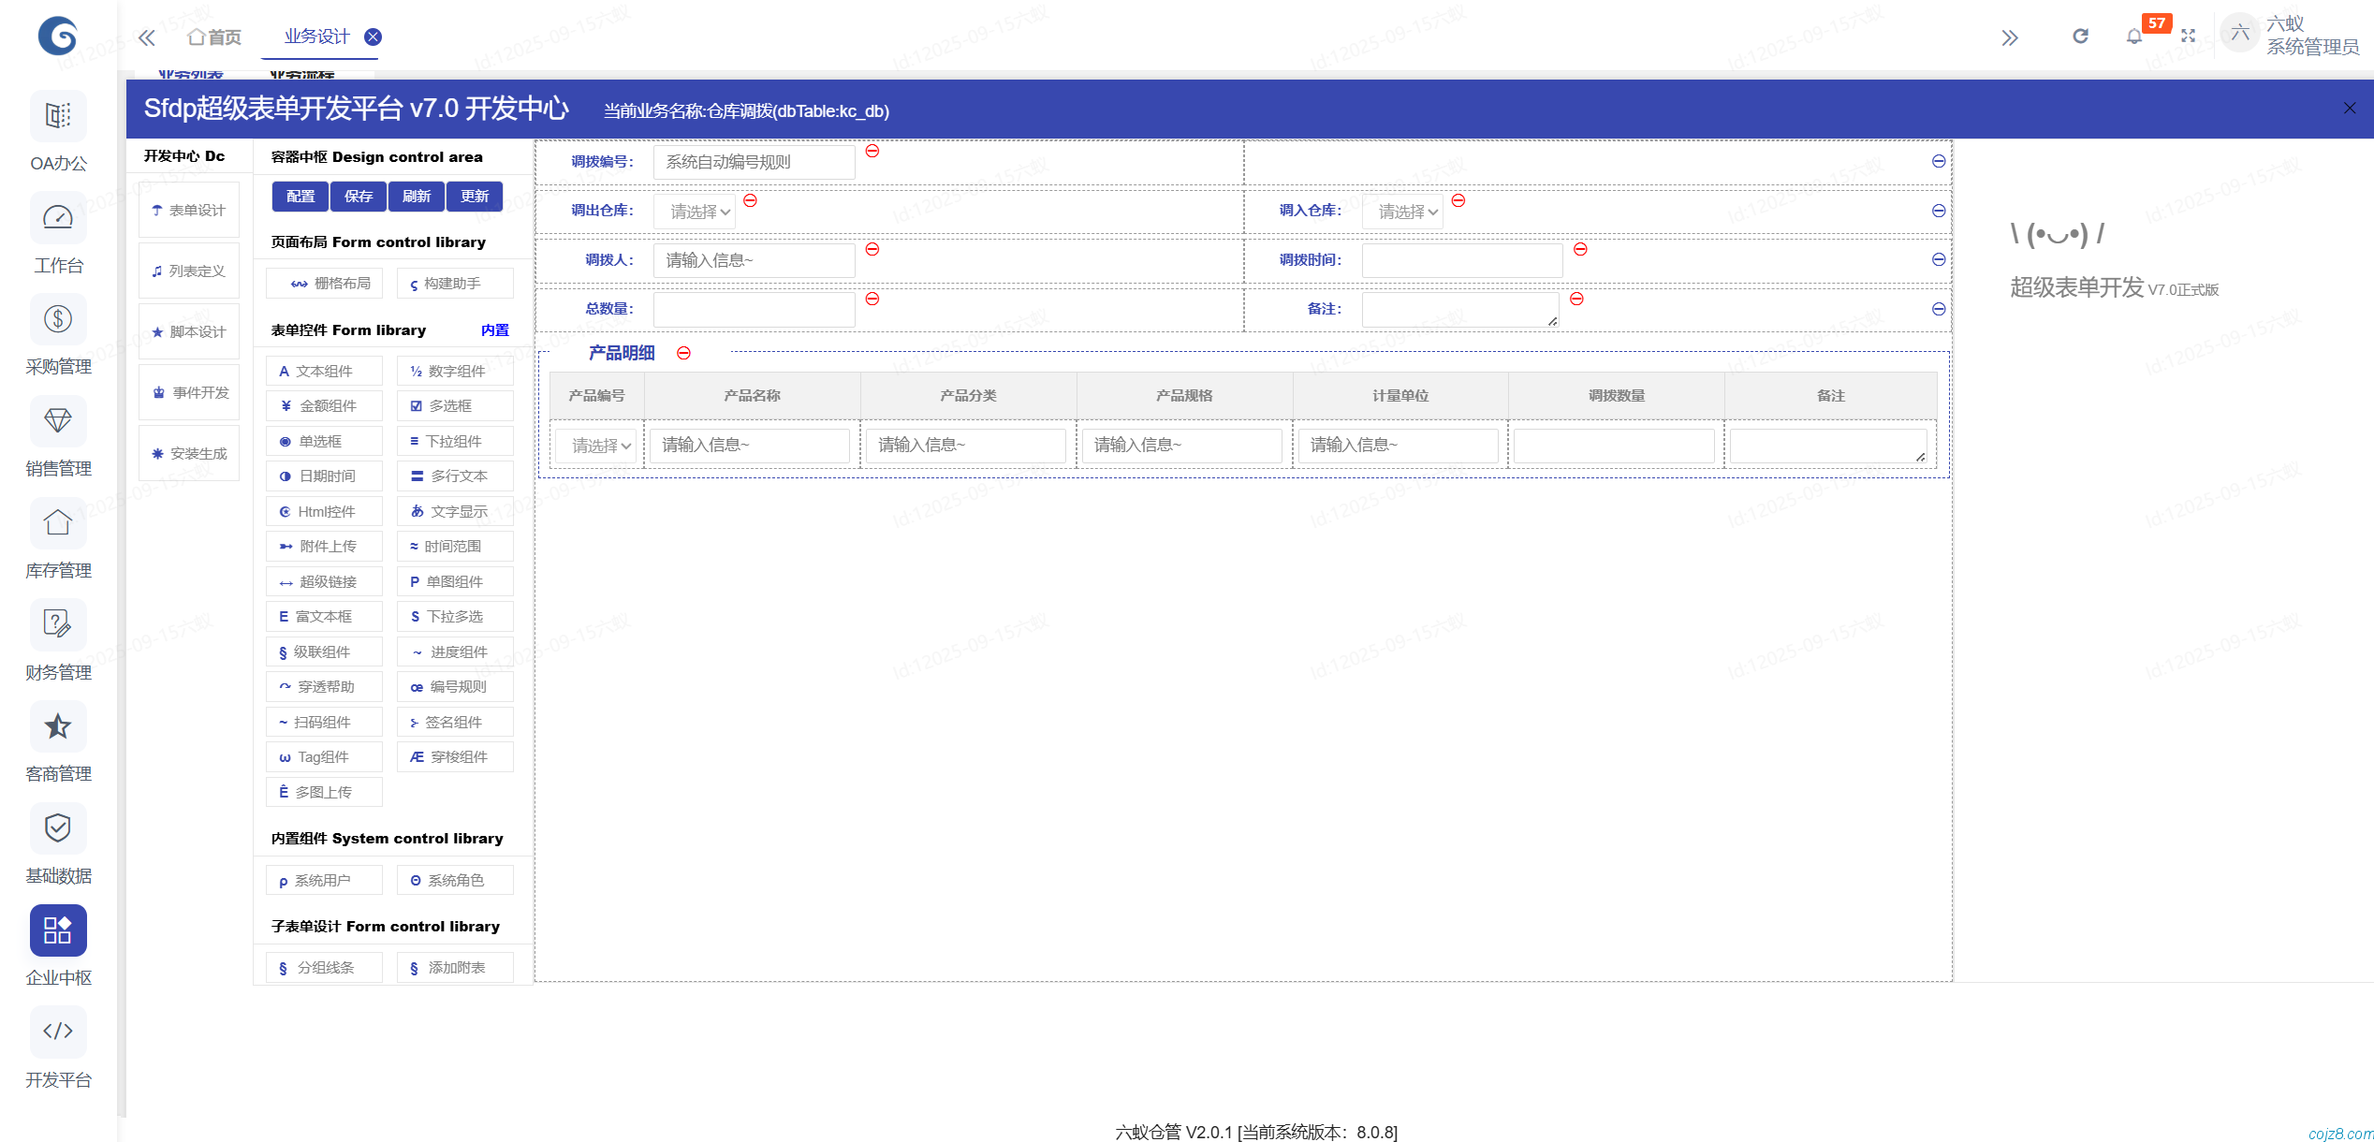Viewport: 2374px width, 1142px height.
Task: Click the 更新 button
Action: (474, 196)
